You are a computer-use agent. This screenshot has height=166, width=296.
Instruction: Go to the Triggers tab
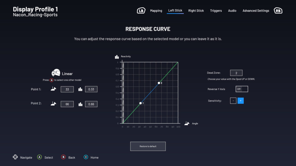tap(216, 11)
